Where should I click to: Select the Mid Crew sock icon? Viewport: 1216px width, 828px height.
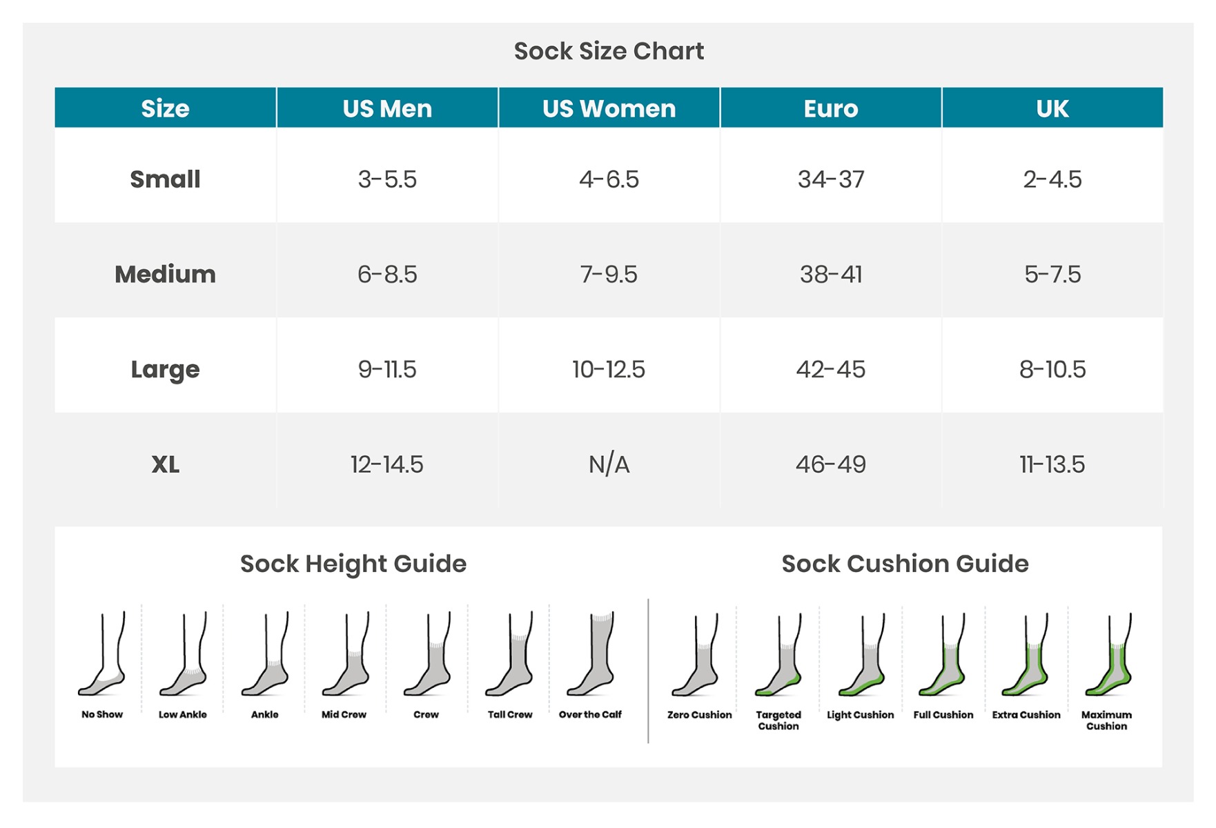[x=346, y=653]
